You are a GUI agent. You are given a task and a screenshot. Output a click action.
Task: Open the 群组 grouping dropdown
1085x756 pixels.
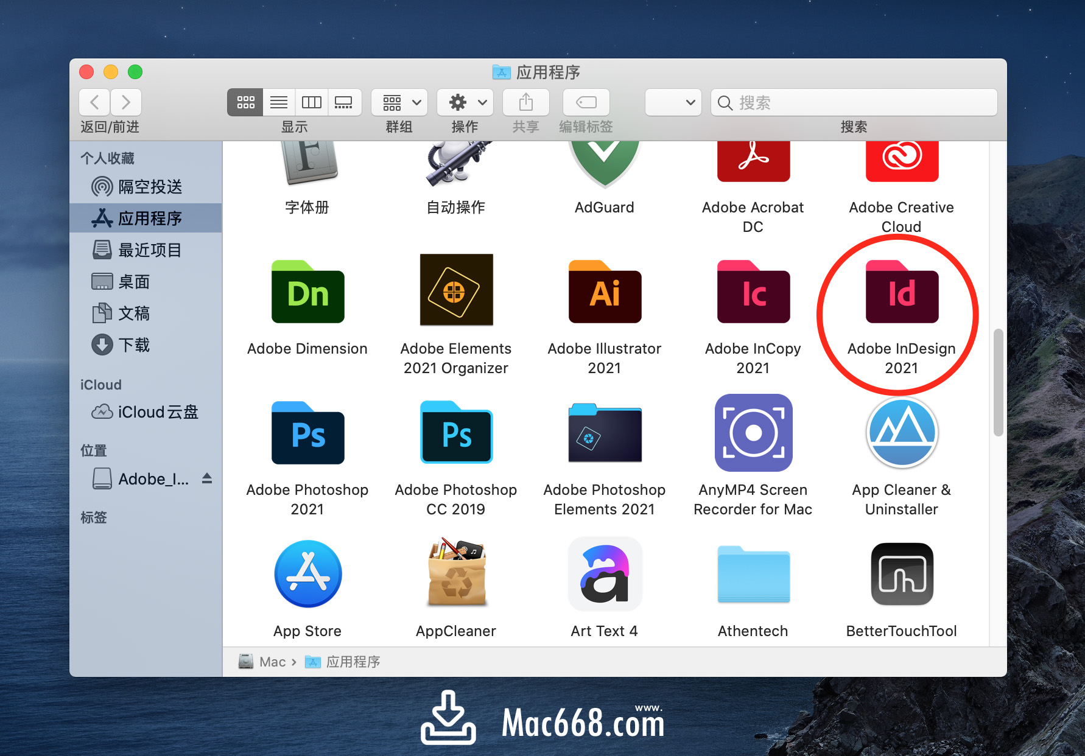pos(399,102)
